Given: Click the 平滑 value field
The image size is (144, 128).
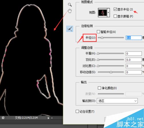Looking at the screenshot, I should tap(134, 54).
